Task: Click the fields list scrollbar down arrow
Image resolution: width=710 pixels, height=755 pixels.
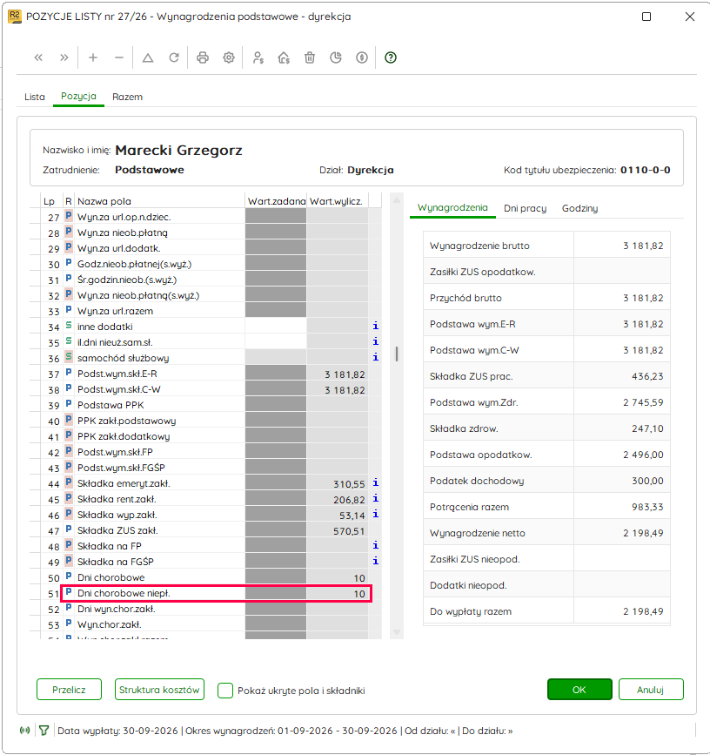Action: pyautogui.click(x=397, y=632)
